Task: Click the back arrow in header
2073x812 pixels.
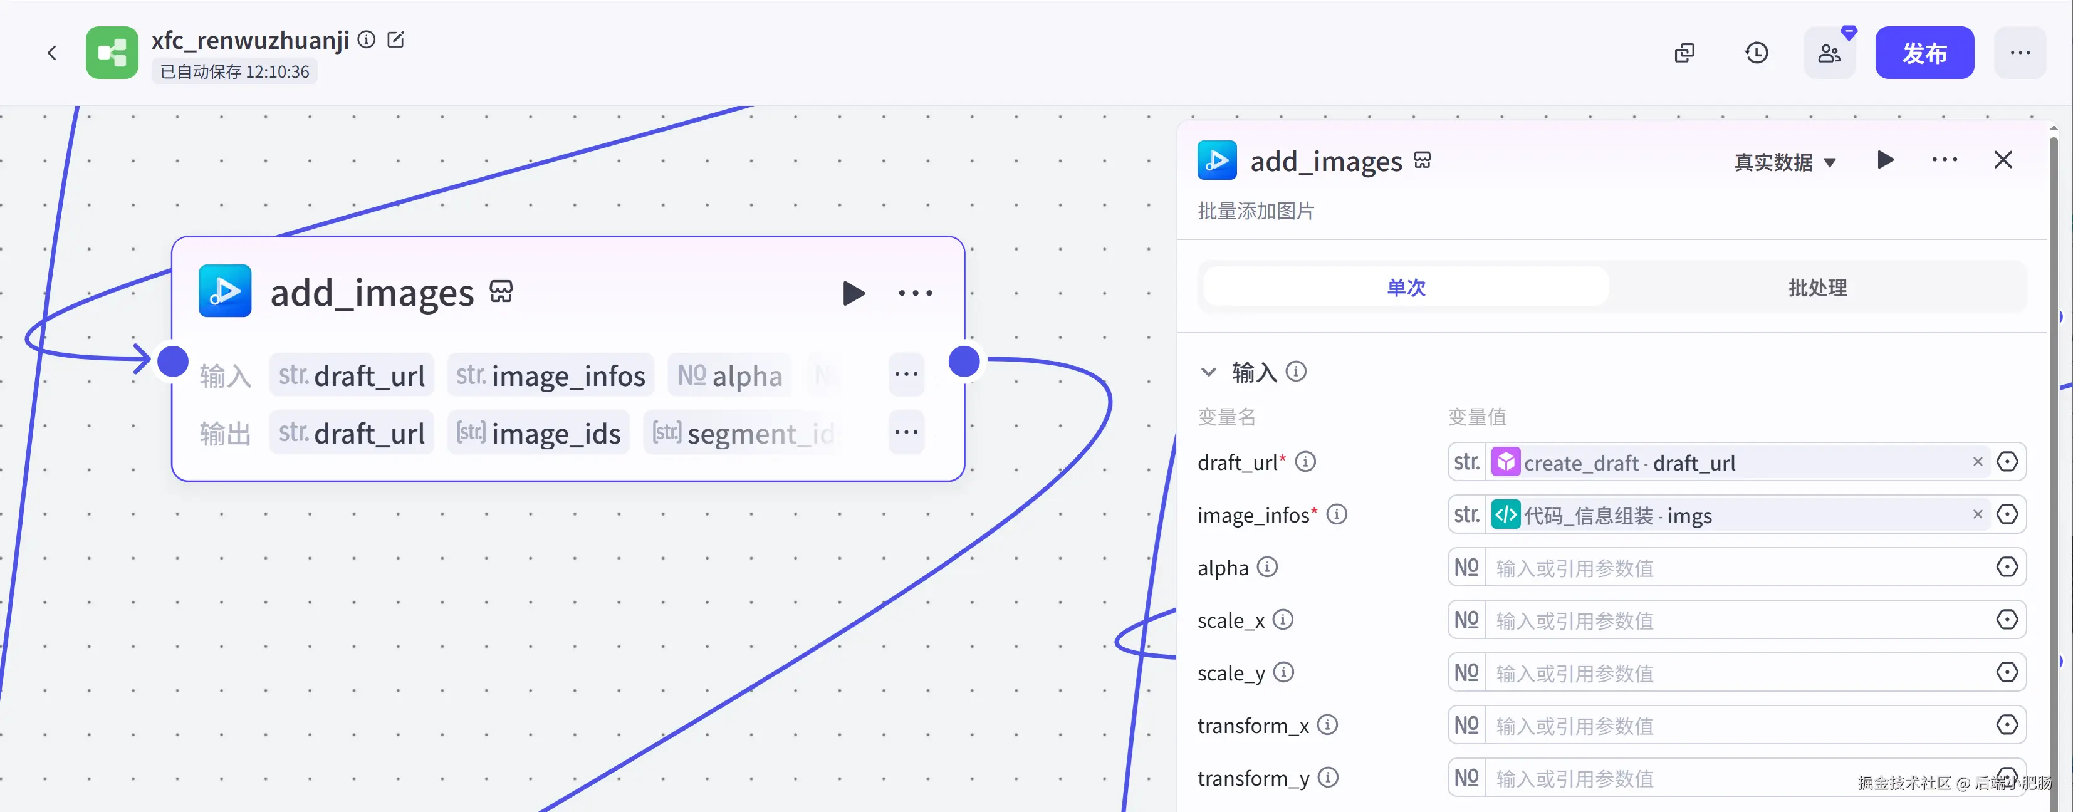Action: coord(52,53)
